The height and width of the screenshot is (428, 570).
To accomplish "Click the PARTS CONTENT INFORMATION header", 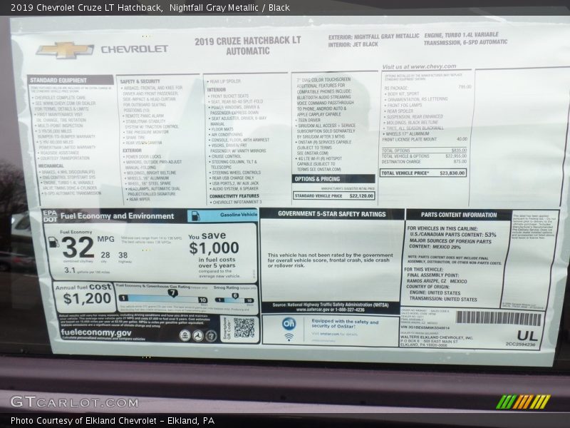I will coord(459,215).
